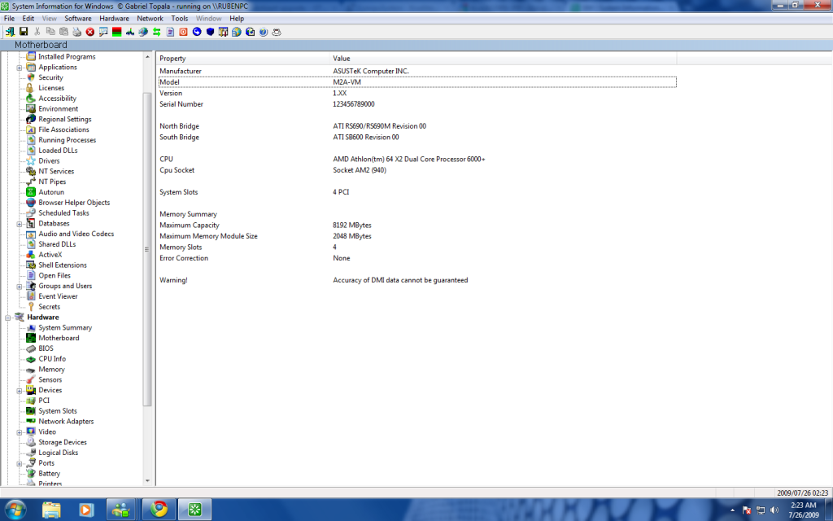Click the printer icon in the toolbar
Screen dimensions: 833x521
coord(77,32)
